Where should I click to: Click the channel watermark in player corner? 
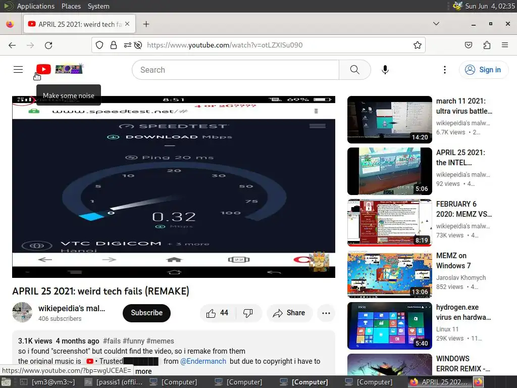tap(319, 262)
